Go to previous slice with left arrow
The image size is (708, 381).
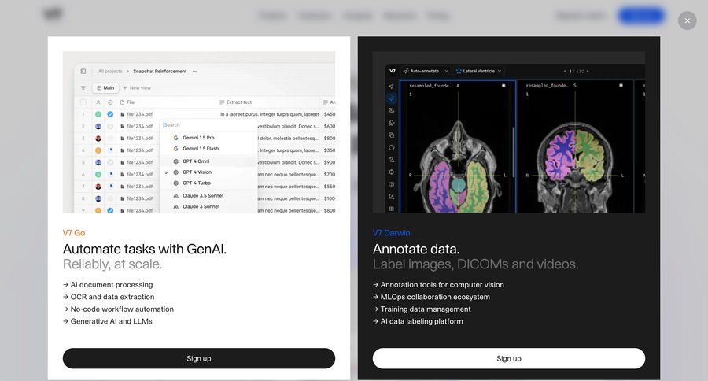coord(564,72)
